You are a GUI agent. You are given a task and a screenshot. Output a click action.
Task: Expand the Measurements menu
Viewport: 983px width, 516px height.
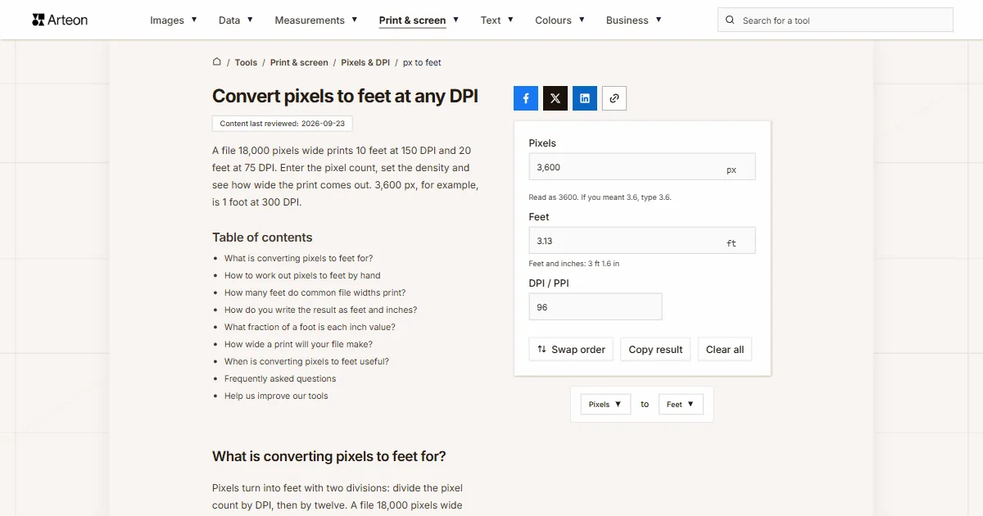click(x=316, y=20)
